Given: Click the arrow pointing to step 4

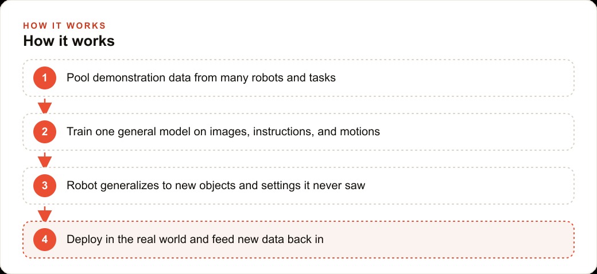Looking at the screenshot, I should point(45,214).
